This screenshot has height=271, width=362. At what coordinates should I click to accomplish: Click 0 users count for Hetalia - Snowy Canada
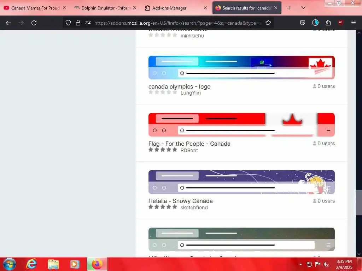point(324,201)
